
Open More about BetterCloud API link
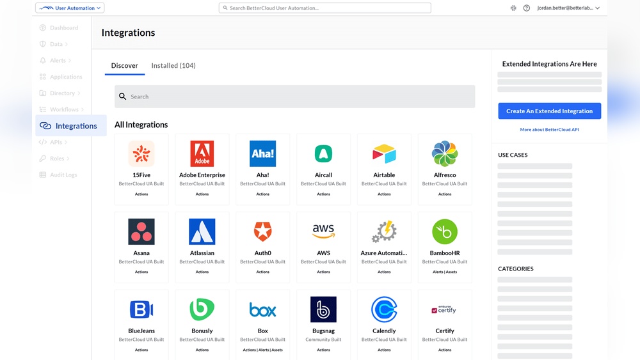[549, 130]
